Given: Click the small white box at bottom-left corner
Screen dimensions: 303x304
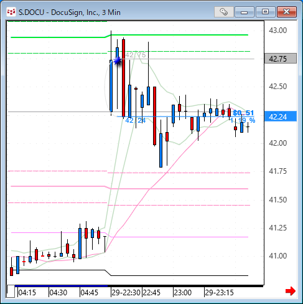Looking at the screenshot, I should point(11,292).
